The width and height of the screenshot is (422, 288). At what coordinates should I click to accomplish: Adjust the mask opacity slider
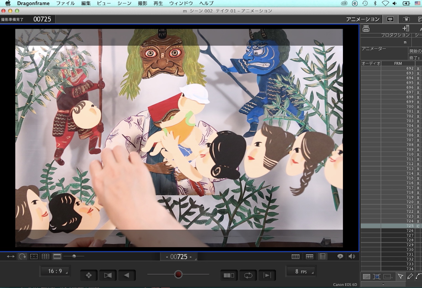(74, 256)
